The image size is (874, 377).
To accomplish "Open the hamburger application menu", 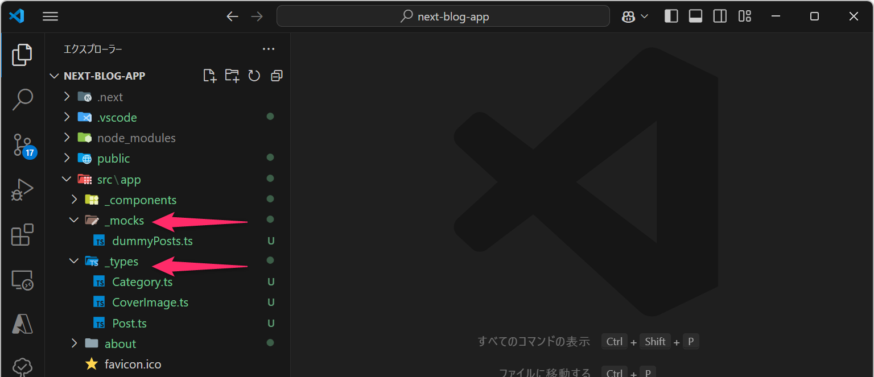I will coord(51,16).
